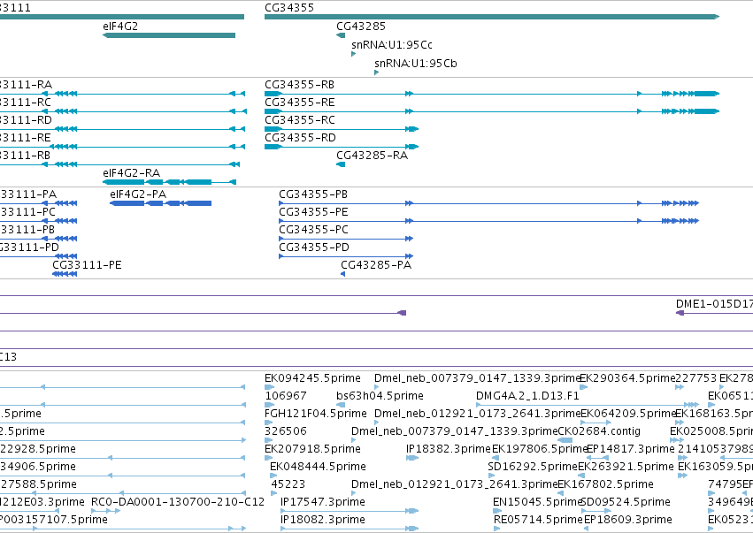This screenshot has height=533, width=753.
Task: Click the EK094245.5prime EST label
Action: coord(312,378)
